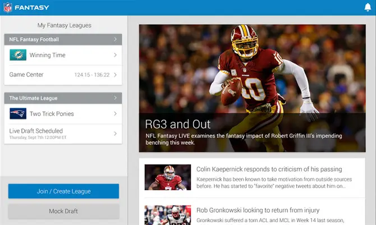The image size is (376, 225).
Task: Open the Colin Kaepernick article thumbnail
Action: tap(168, 177)
